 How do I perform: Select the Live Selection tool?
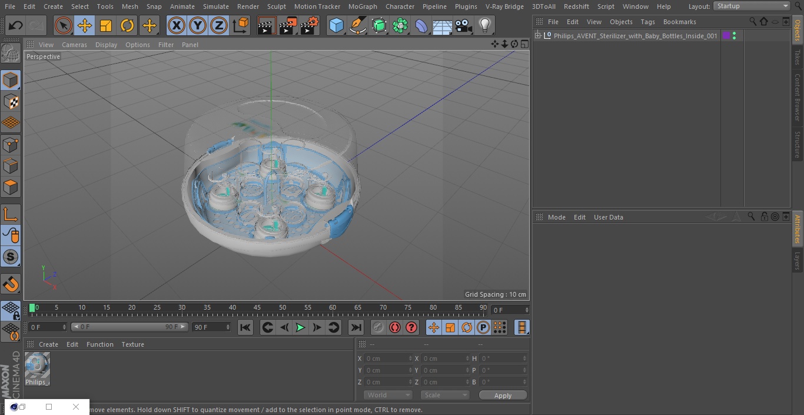pos(63,25)
